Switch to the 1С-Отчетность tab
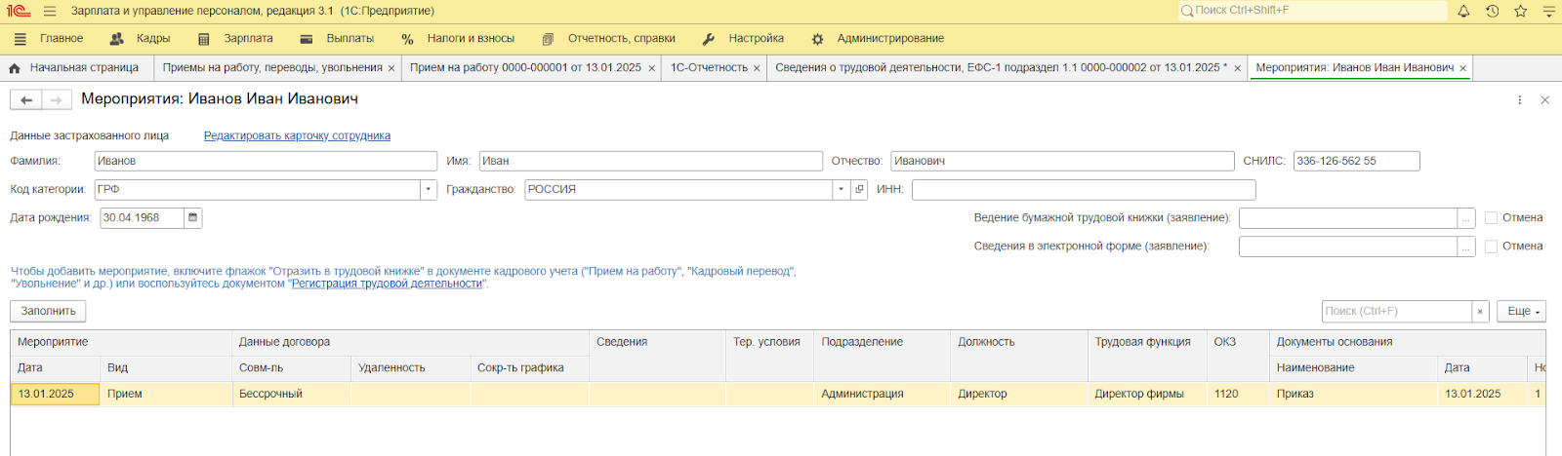 pos(709,68)
